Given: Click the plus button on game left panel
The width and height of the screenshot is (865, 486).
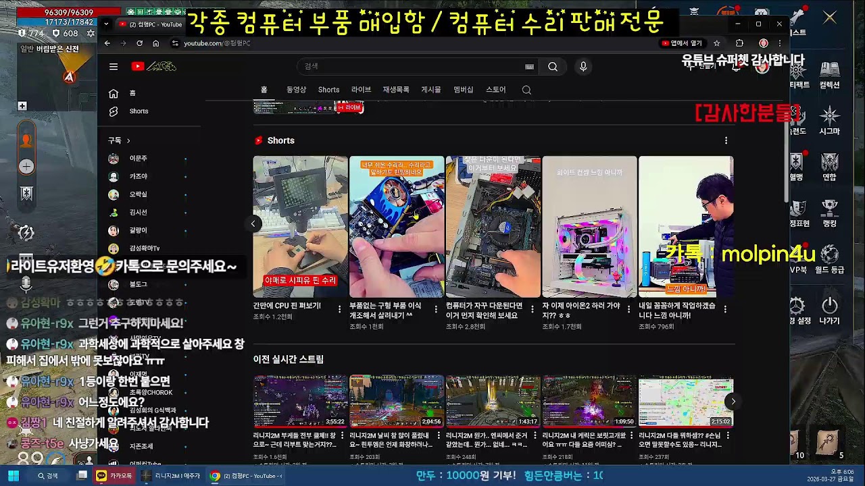Looking at the screenshot, I should coord(26,165).
